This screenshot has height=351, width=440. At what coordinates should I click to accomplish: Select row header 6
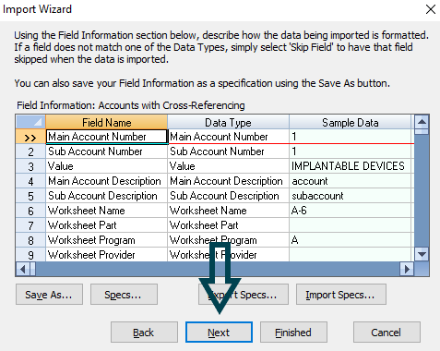(x=30, y=211)
